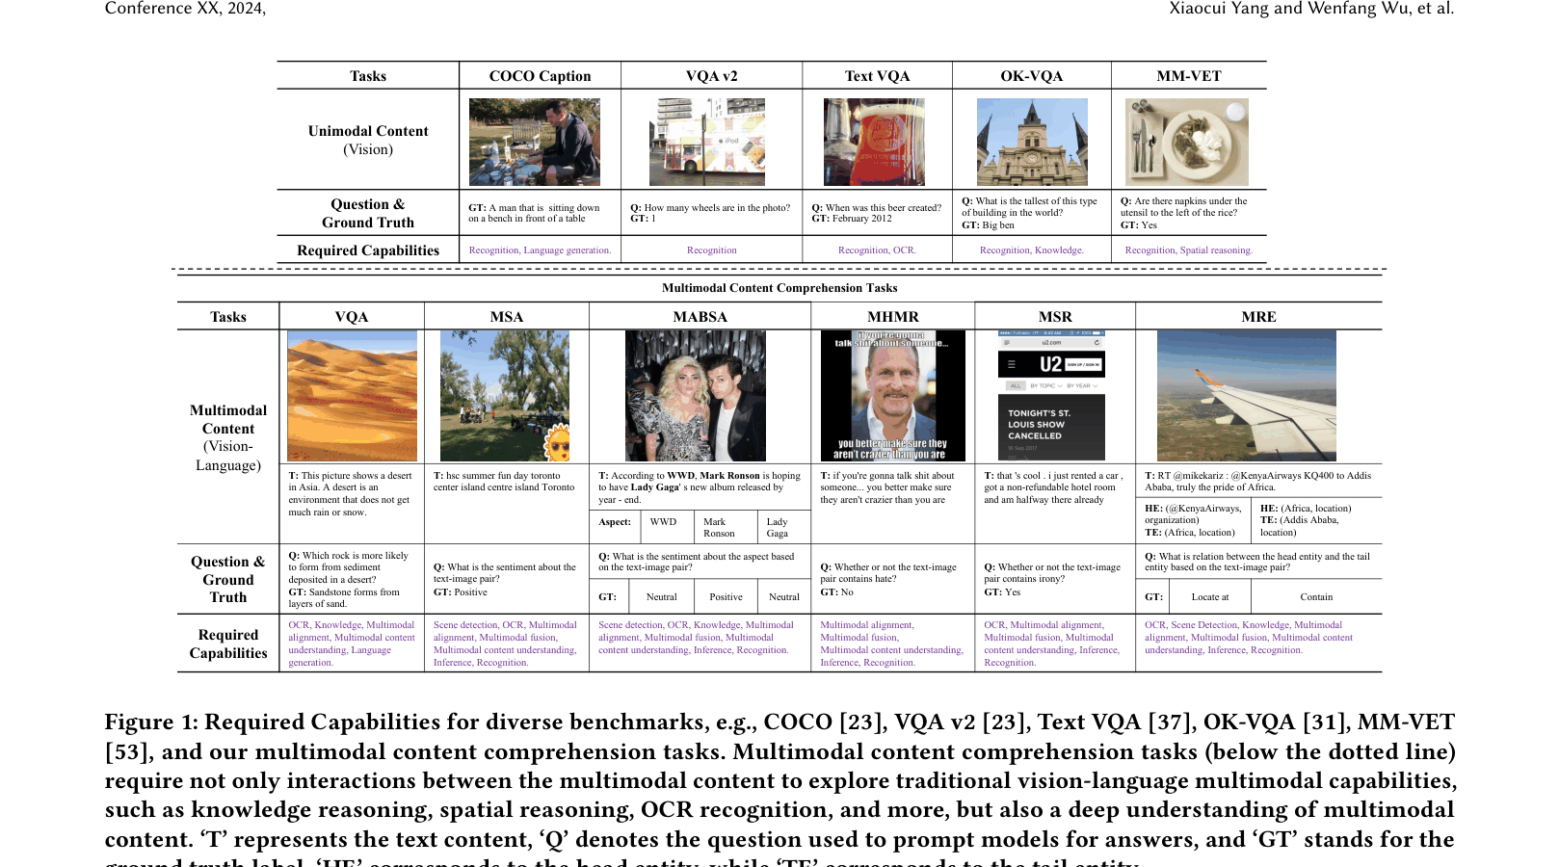This screenshot has width=1559, height=867.
Task: Select the "Positive" cell in the MABSA GT row
Action: pyautogui.click(x=726, y=597)
